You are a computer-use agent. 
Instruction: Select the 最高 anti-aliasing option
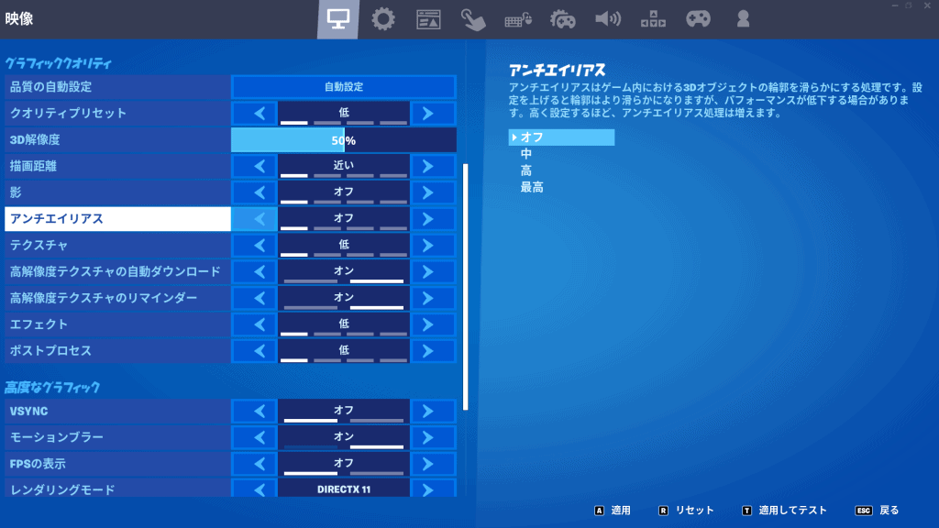(532, 187)
